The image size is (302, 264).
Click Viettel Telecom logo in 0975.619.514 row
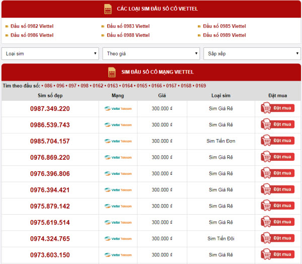118,223
